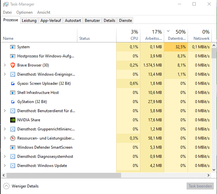Switch to the Dienste tab
This screenshot has width=217, height=194.
[x=125, y=21]
